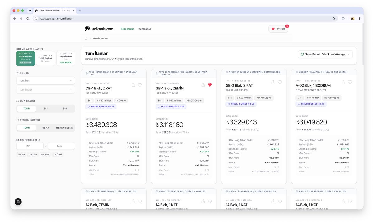This screenshot has width=374, height=223.
Task: Favorite listing NO: 627 14 Blok, 1.KAT
Action: [x=280, y=201]
